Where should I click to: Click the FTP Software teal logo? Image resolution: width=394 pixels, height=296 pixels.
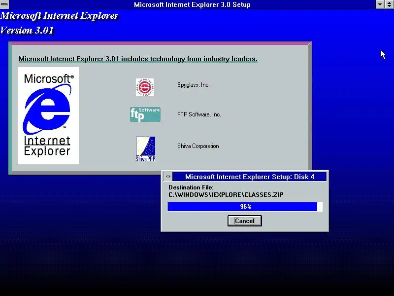[145, 114]
